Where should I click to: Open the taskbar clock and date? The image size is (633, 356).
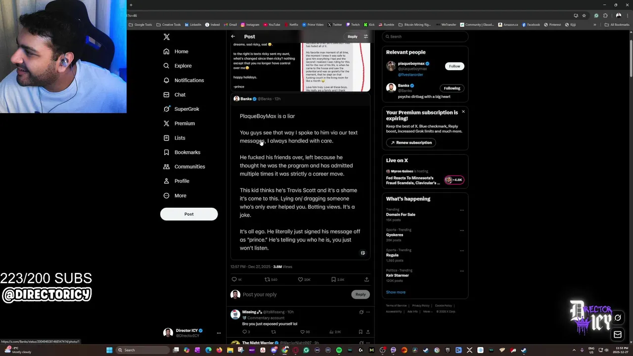pyautogui.click(x=620, y=350)
